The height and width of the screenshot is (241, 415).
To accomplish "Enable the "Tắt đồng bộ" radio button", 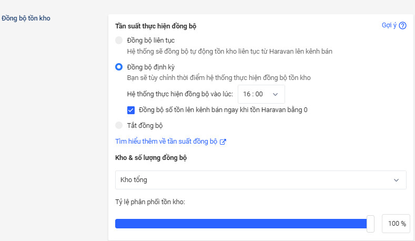I will click(x=119, y=125).
